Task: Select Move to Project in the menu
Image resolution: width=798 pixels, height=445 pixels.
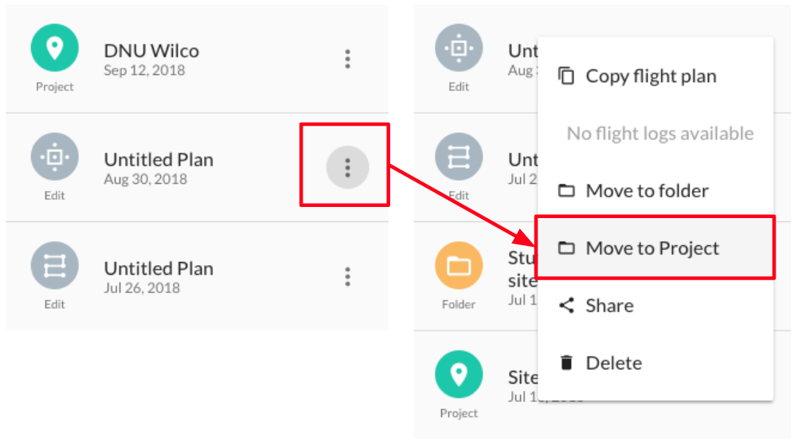Action: click(x=655, y=248)
